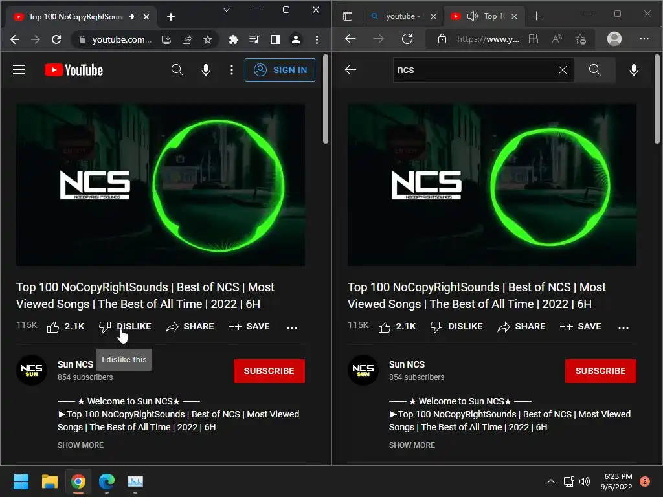Switch to the youtube search tab in Edge

pos(401,16)
